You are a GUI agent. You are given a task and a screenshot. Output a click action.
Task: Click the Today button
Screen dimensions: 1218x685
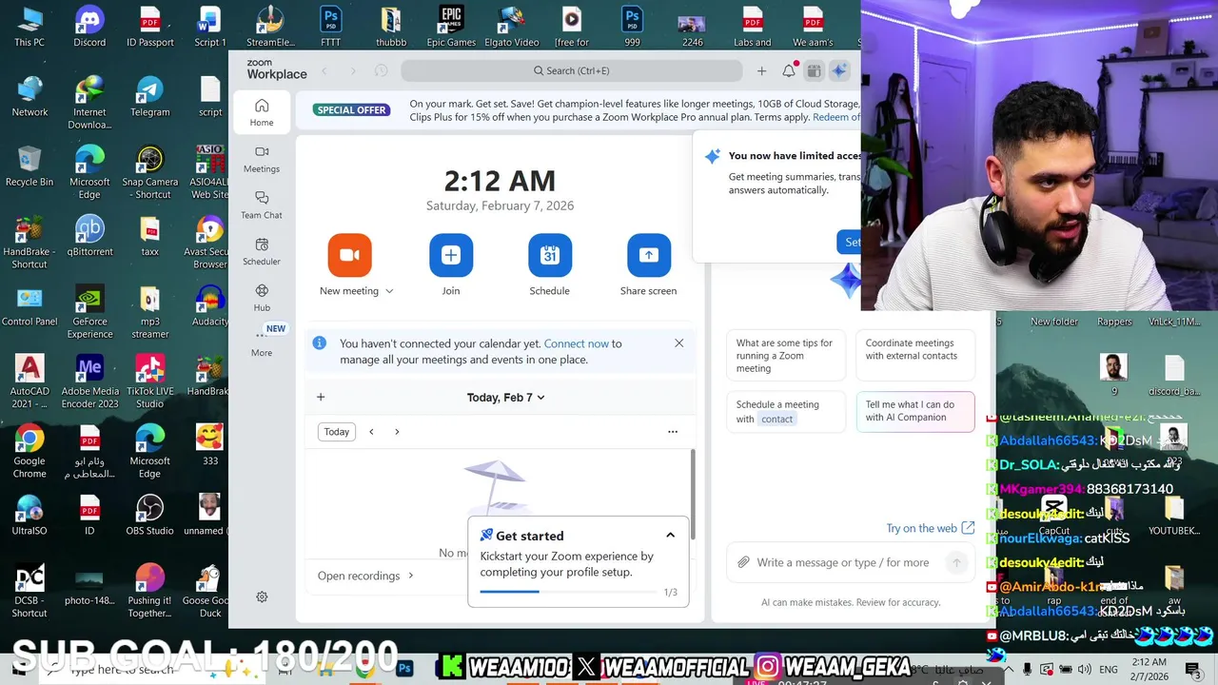(x=337, y=432)
